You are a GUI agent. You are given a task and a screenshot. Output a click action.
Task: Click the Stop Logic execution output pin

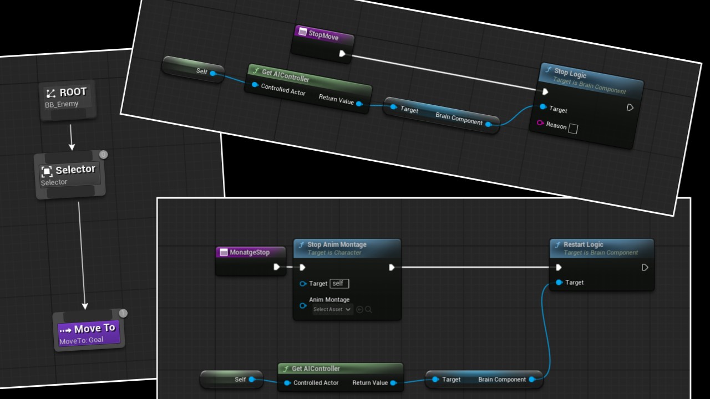coord(630,108)
